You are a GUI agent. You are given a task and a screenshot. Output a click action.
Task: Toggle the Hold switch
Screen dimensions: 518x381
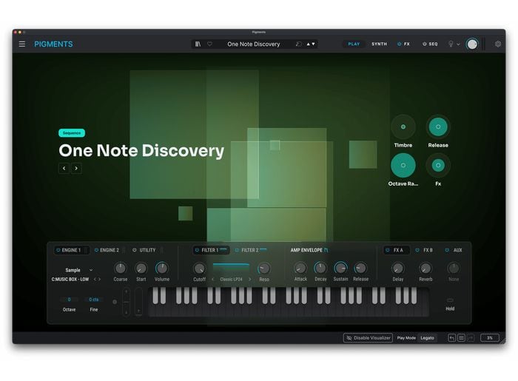pos(450,300)
